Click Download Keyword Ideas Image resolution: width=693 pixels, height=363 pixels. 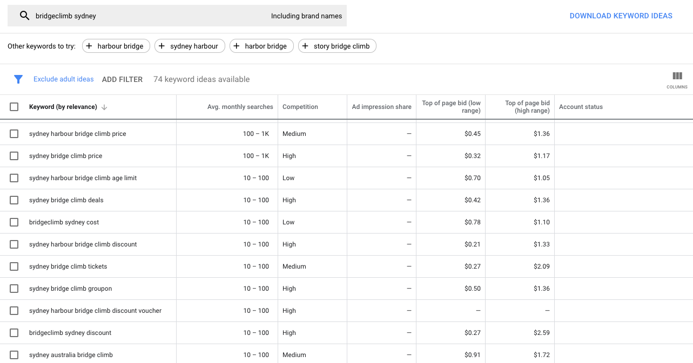621,16
